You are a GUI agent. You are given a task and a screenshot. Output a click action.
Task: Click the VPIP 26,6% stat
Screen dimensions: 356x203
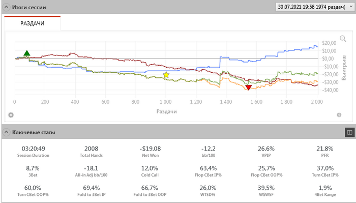(266, 152)
